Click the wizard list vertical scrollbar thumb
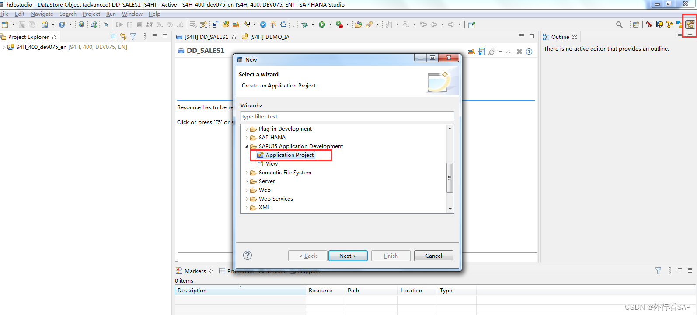This screenshot has height=315, width=697. coord(450,177)
